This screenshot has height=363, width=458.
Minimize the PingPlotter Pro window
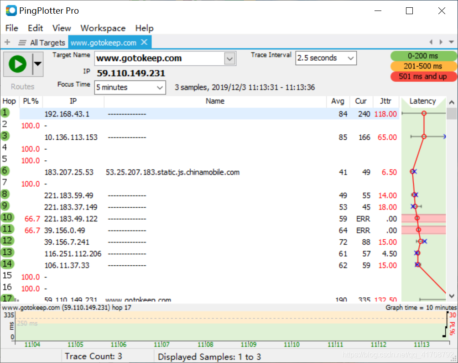[x=378, y=11]
